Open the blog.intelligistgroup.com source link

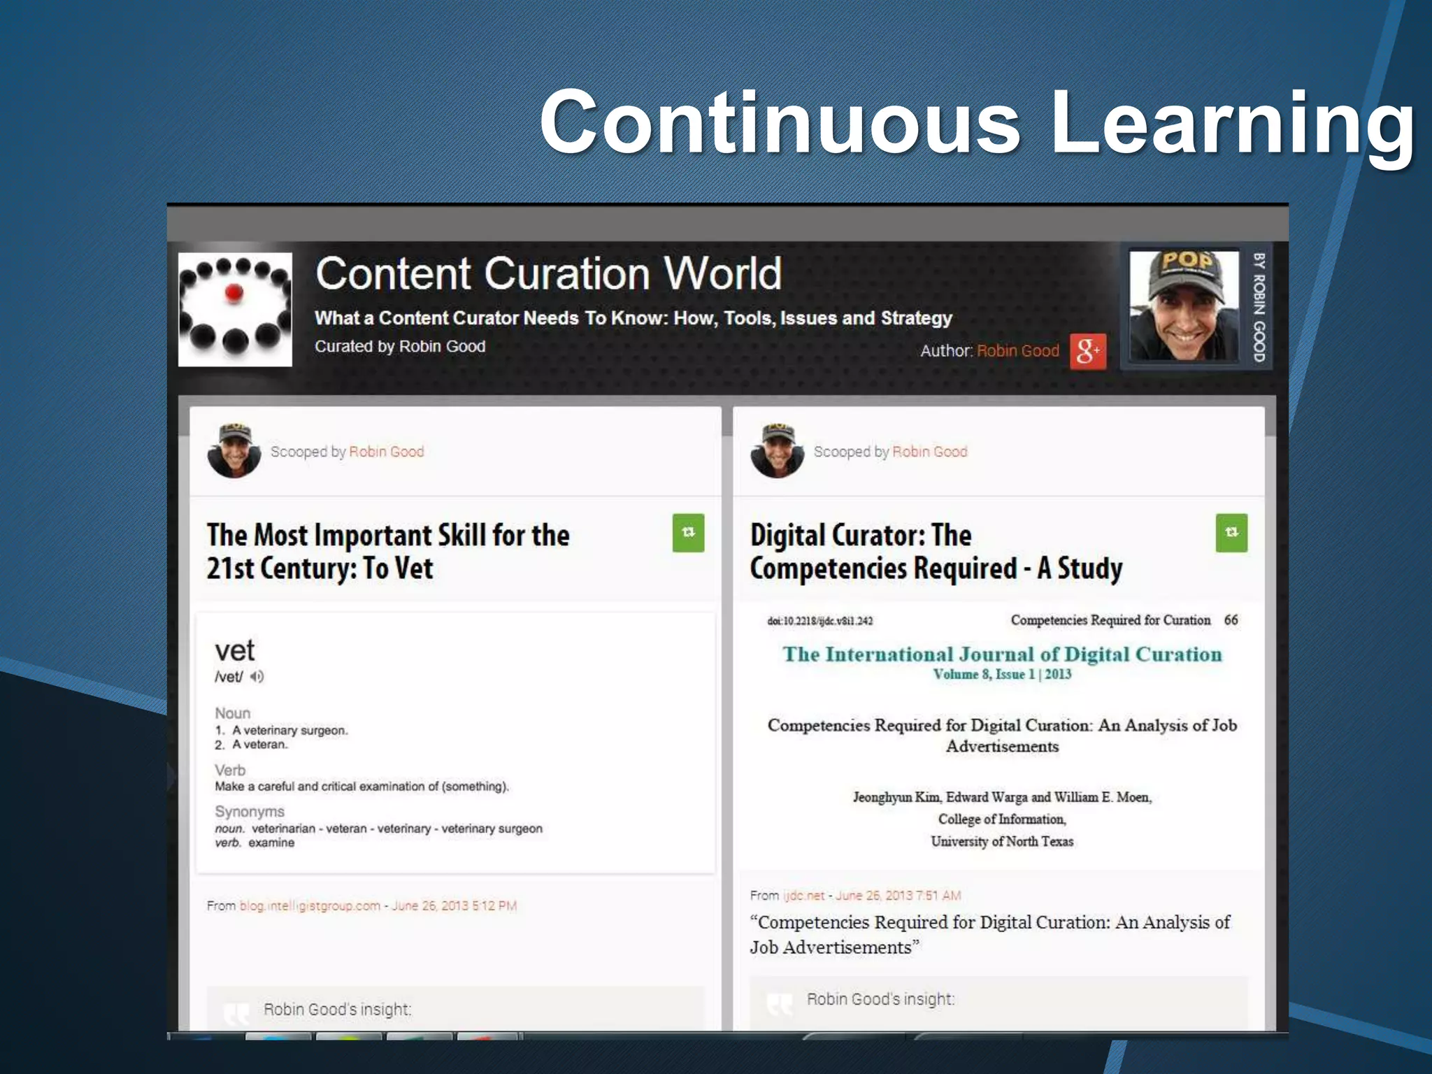310,906
